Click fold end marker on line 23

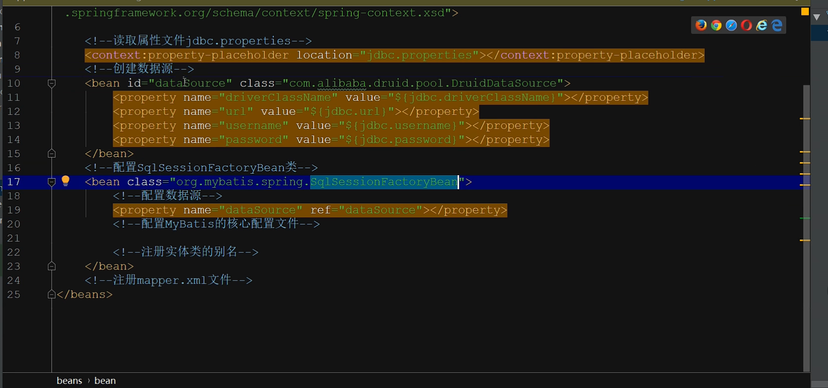[51, 266]
